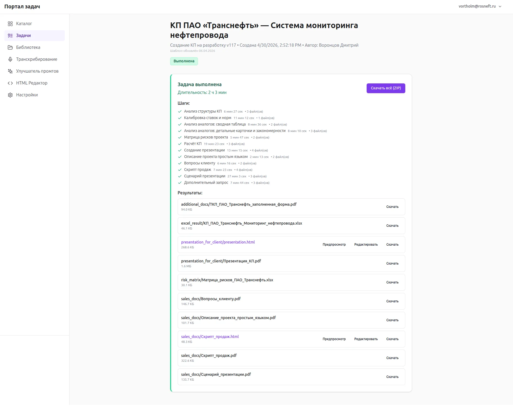Click the Задача выполнена heading
The image size is (513, 406).
click(200, 84)
